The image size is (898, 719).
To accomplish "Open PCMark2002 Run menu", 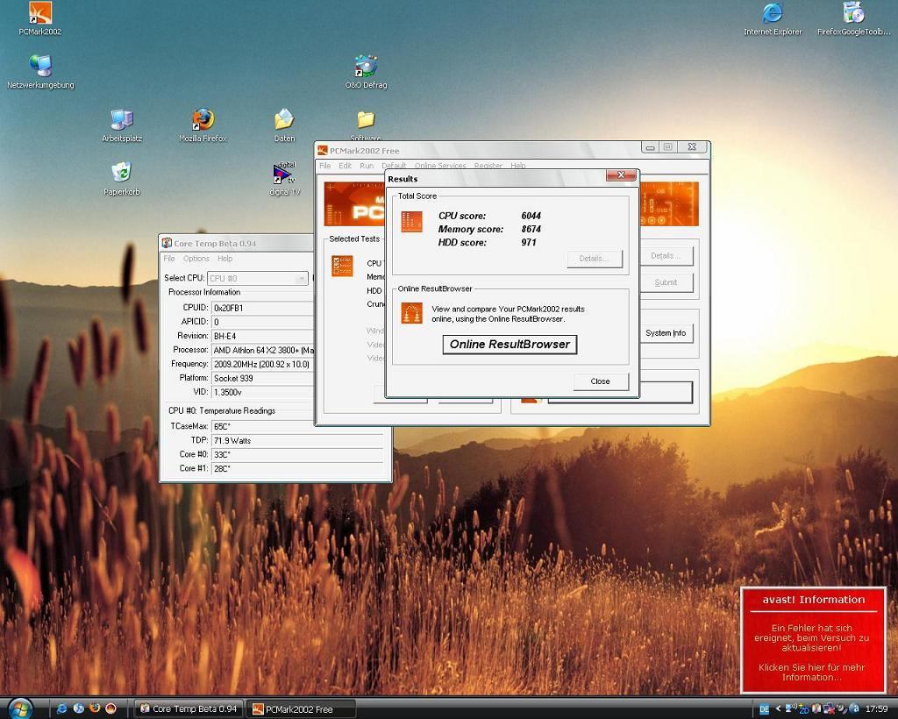I will (367, 166).
